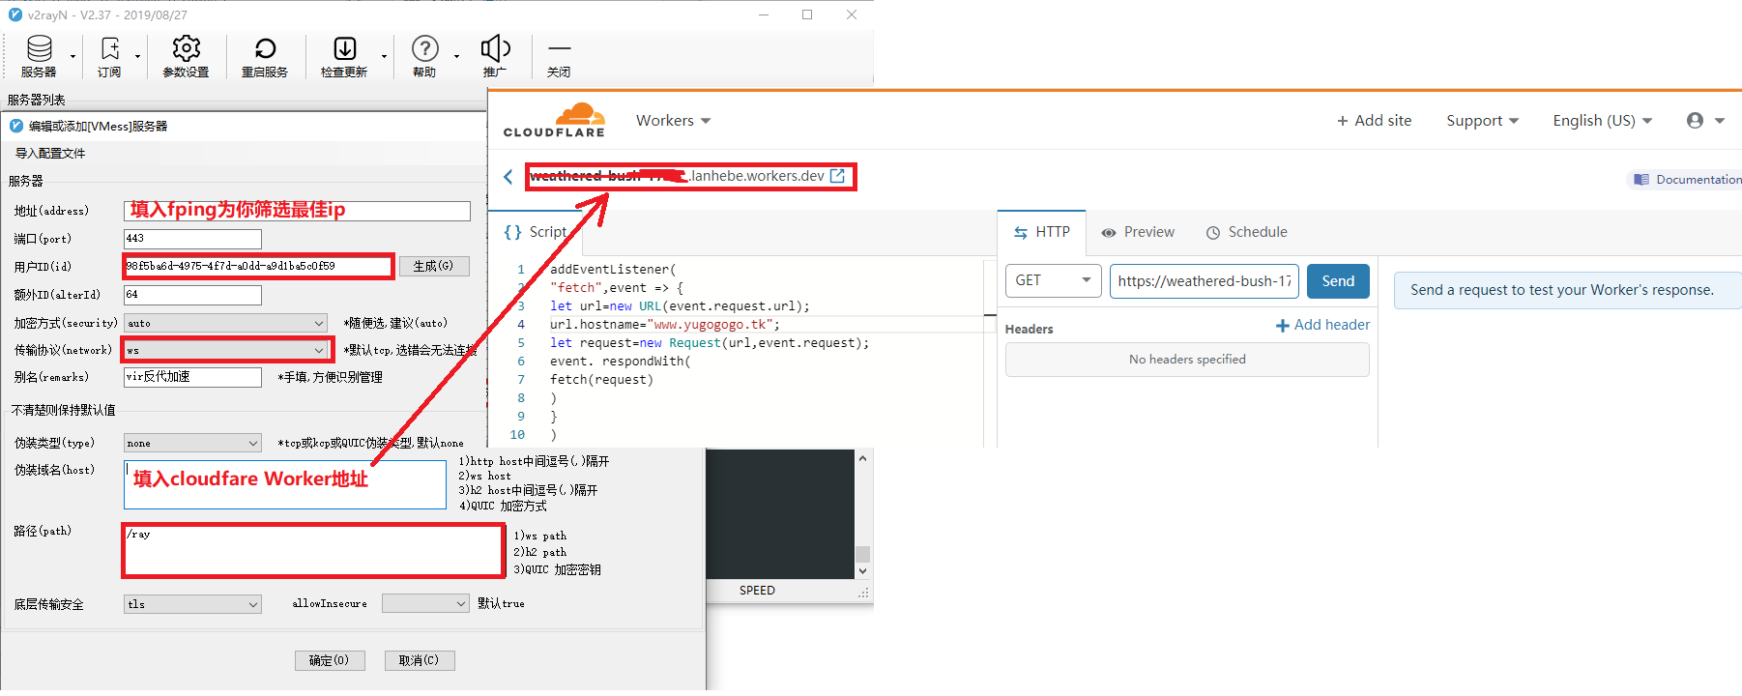Expand the Workers menu
1742x696 pixels.
coord(674,121)
